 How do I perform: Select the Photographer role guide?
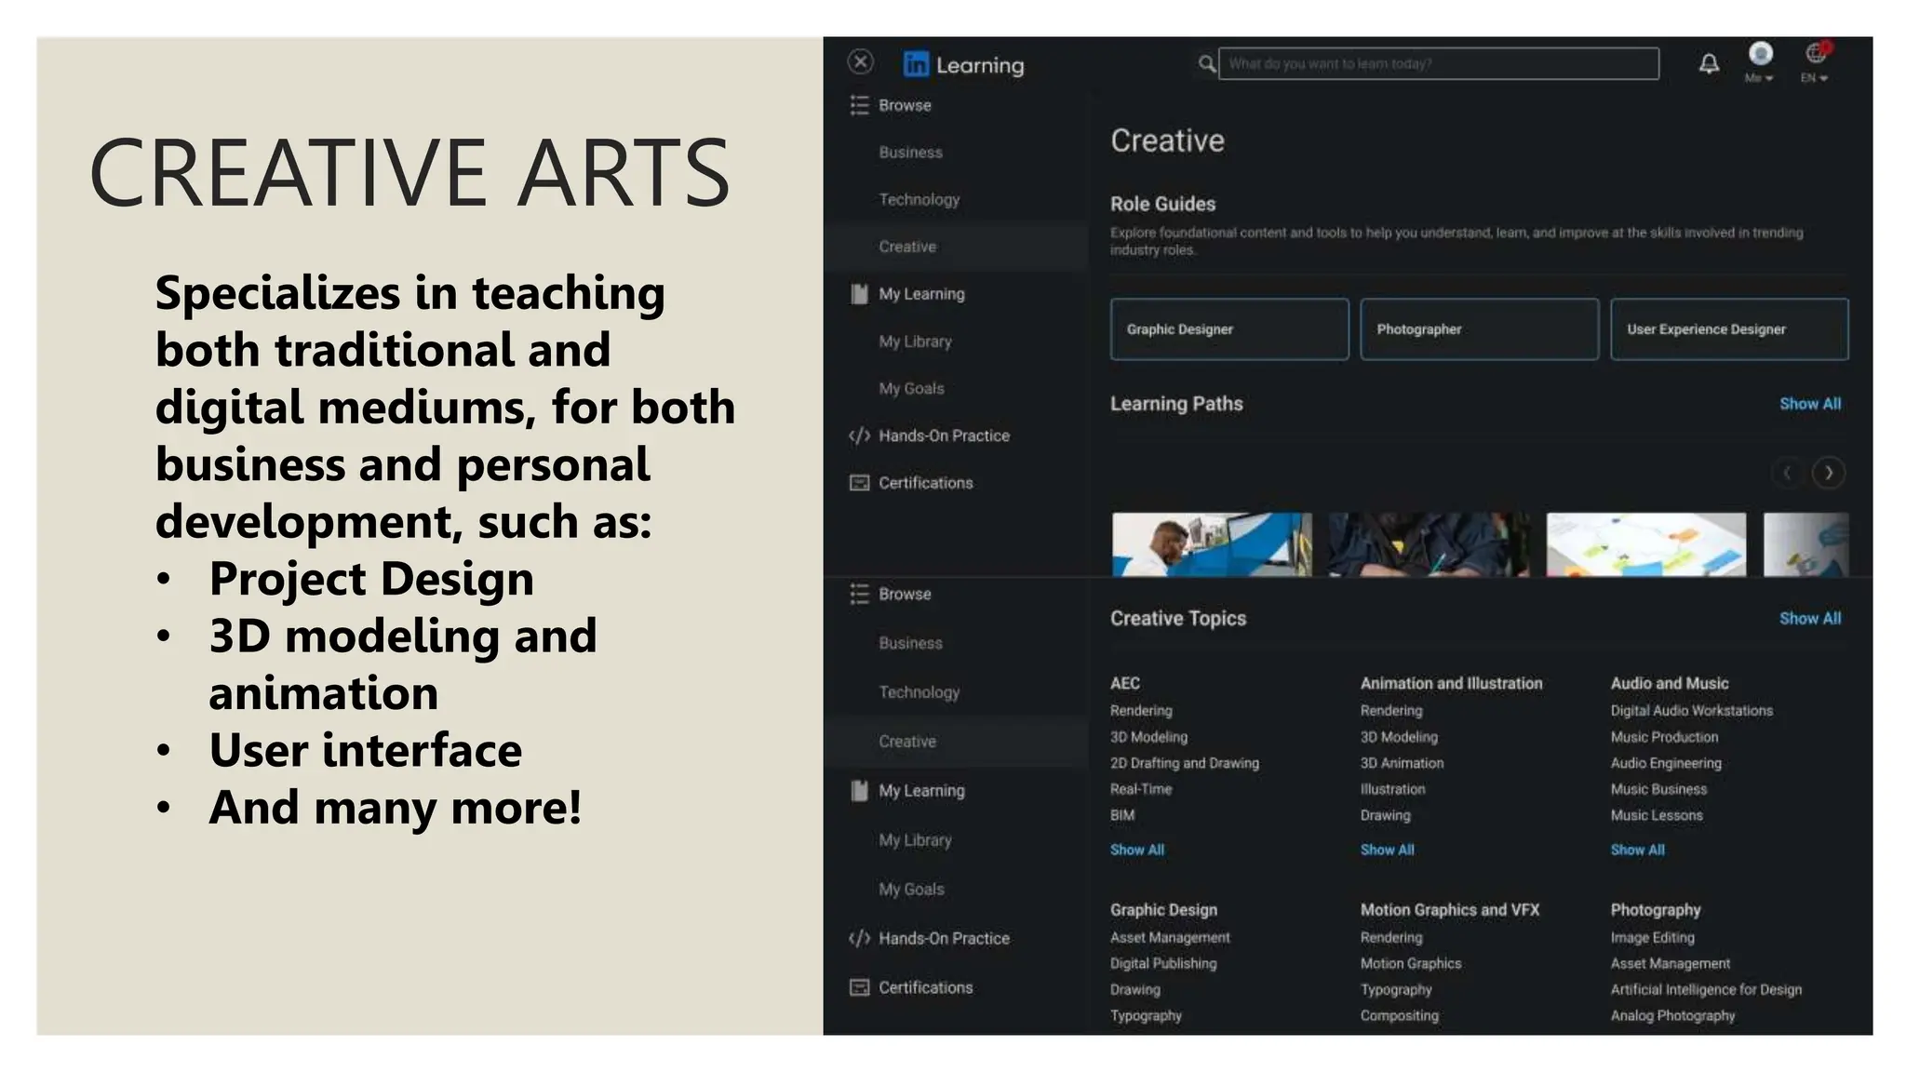1479,329
